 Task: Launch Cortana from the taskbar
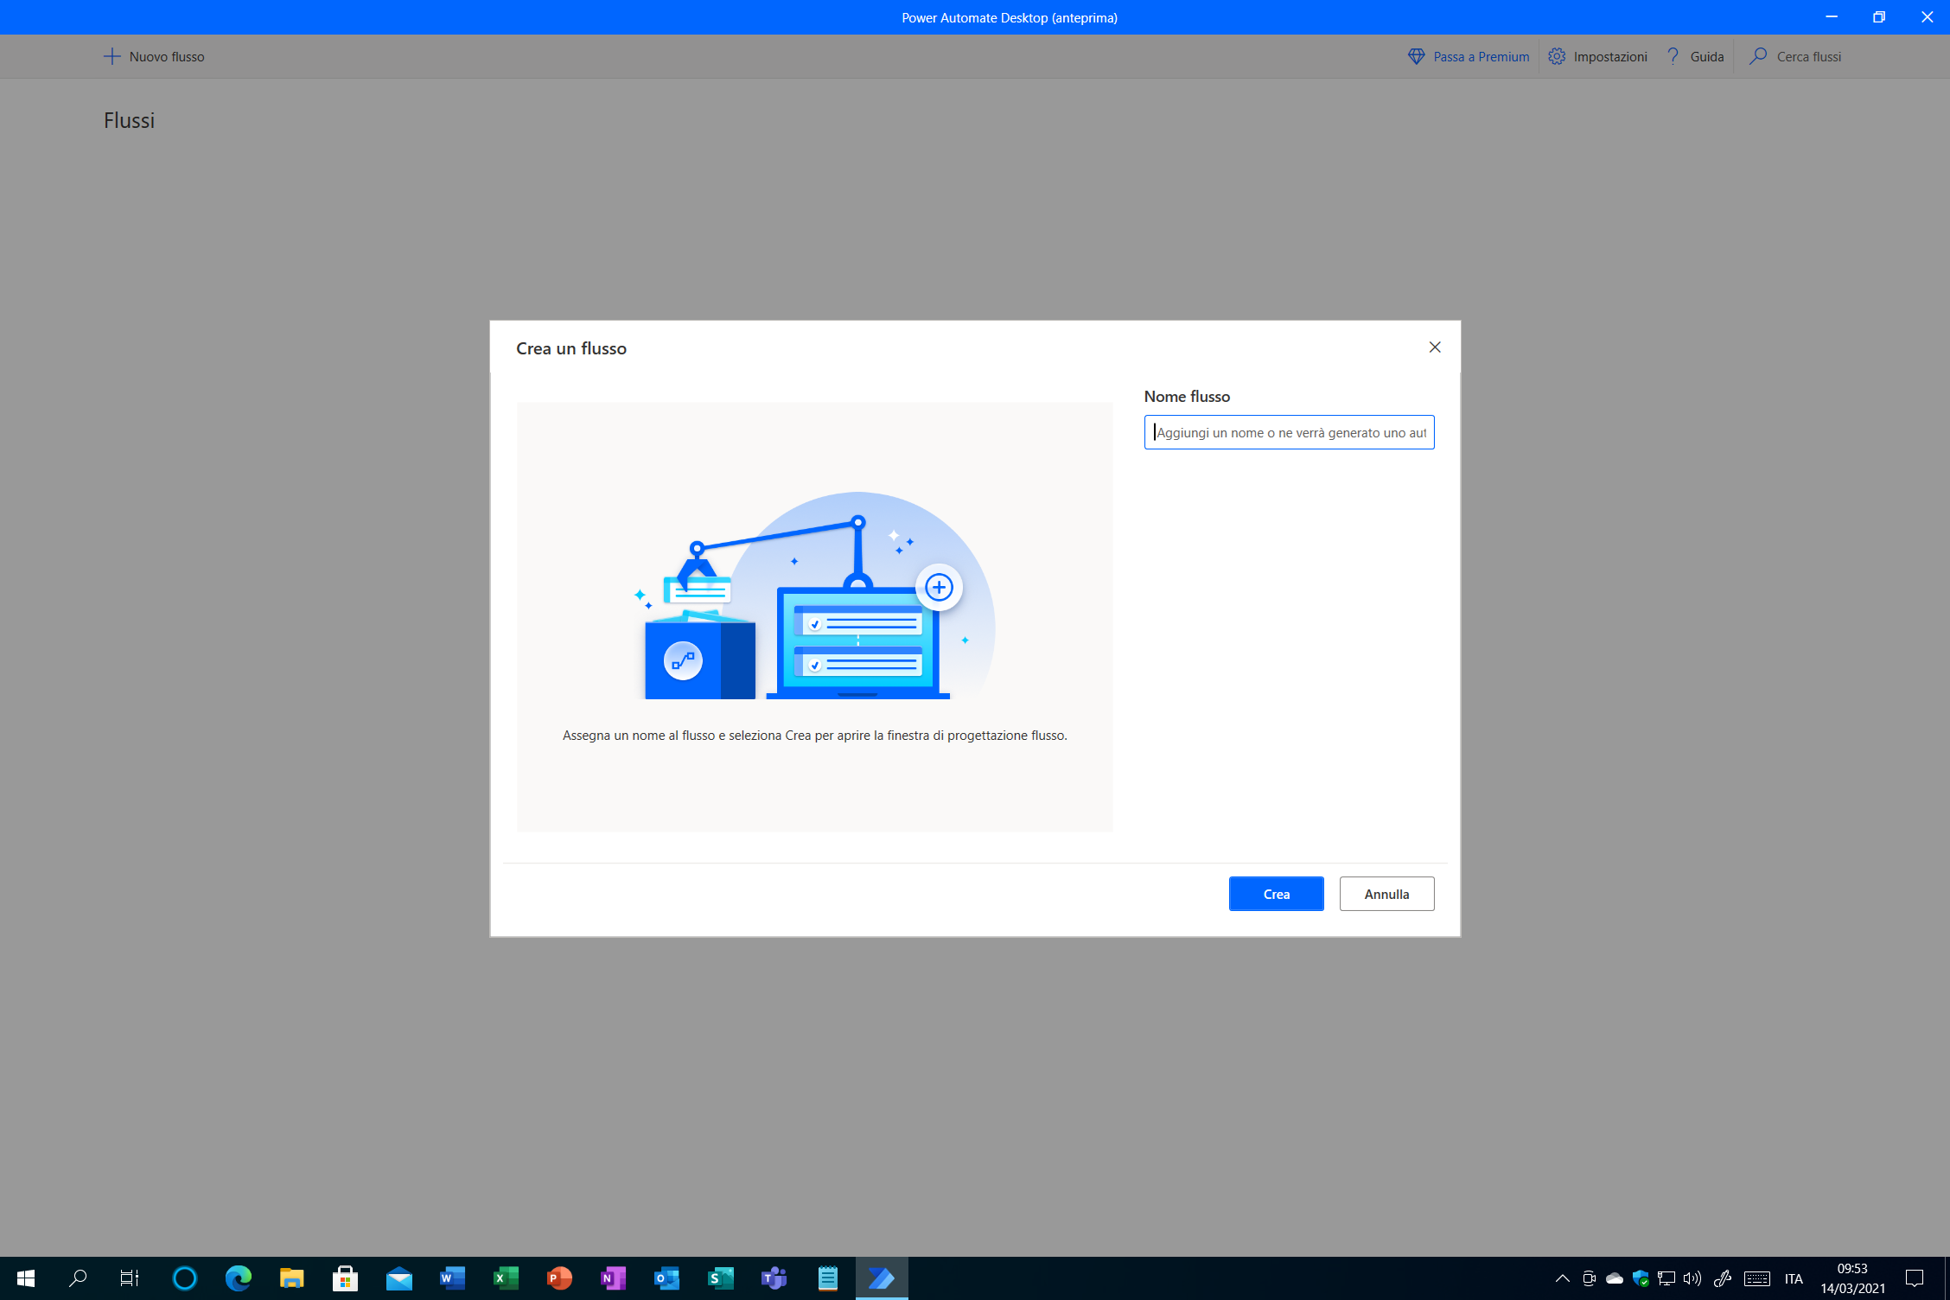[x=185, y=1278]
